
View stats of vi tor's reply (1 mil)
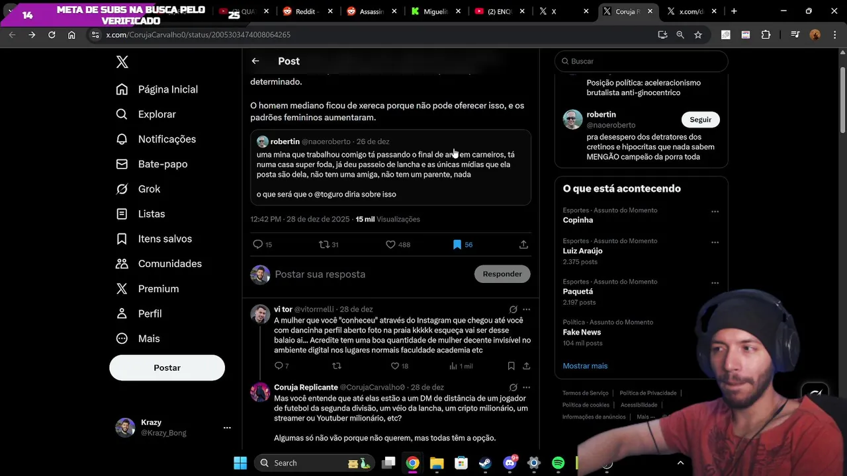pyautogui.click(x=453, y=366)
